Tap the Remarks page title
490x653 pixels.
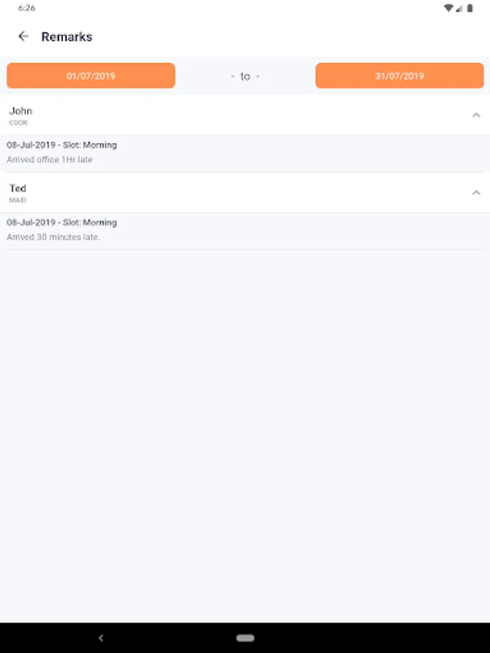[67, 36]
